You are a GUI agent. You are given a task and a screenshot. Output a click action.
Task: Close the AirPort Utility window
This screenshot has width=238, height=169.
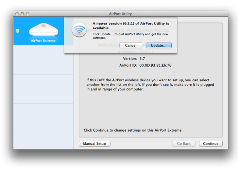[17, 14]
